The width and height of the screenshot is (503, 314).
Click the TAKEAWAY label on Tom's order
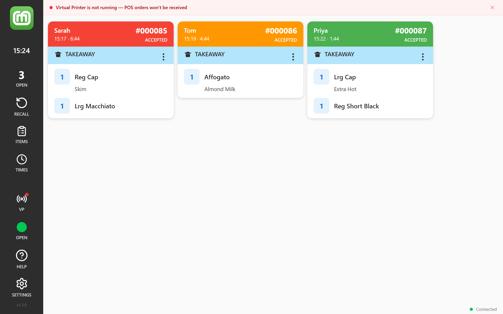pos(210,54)
